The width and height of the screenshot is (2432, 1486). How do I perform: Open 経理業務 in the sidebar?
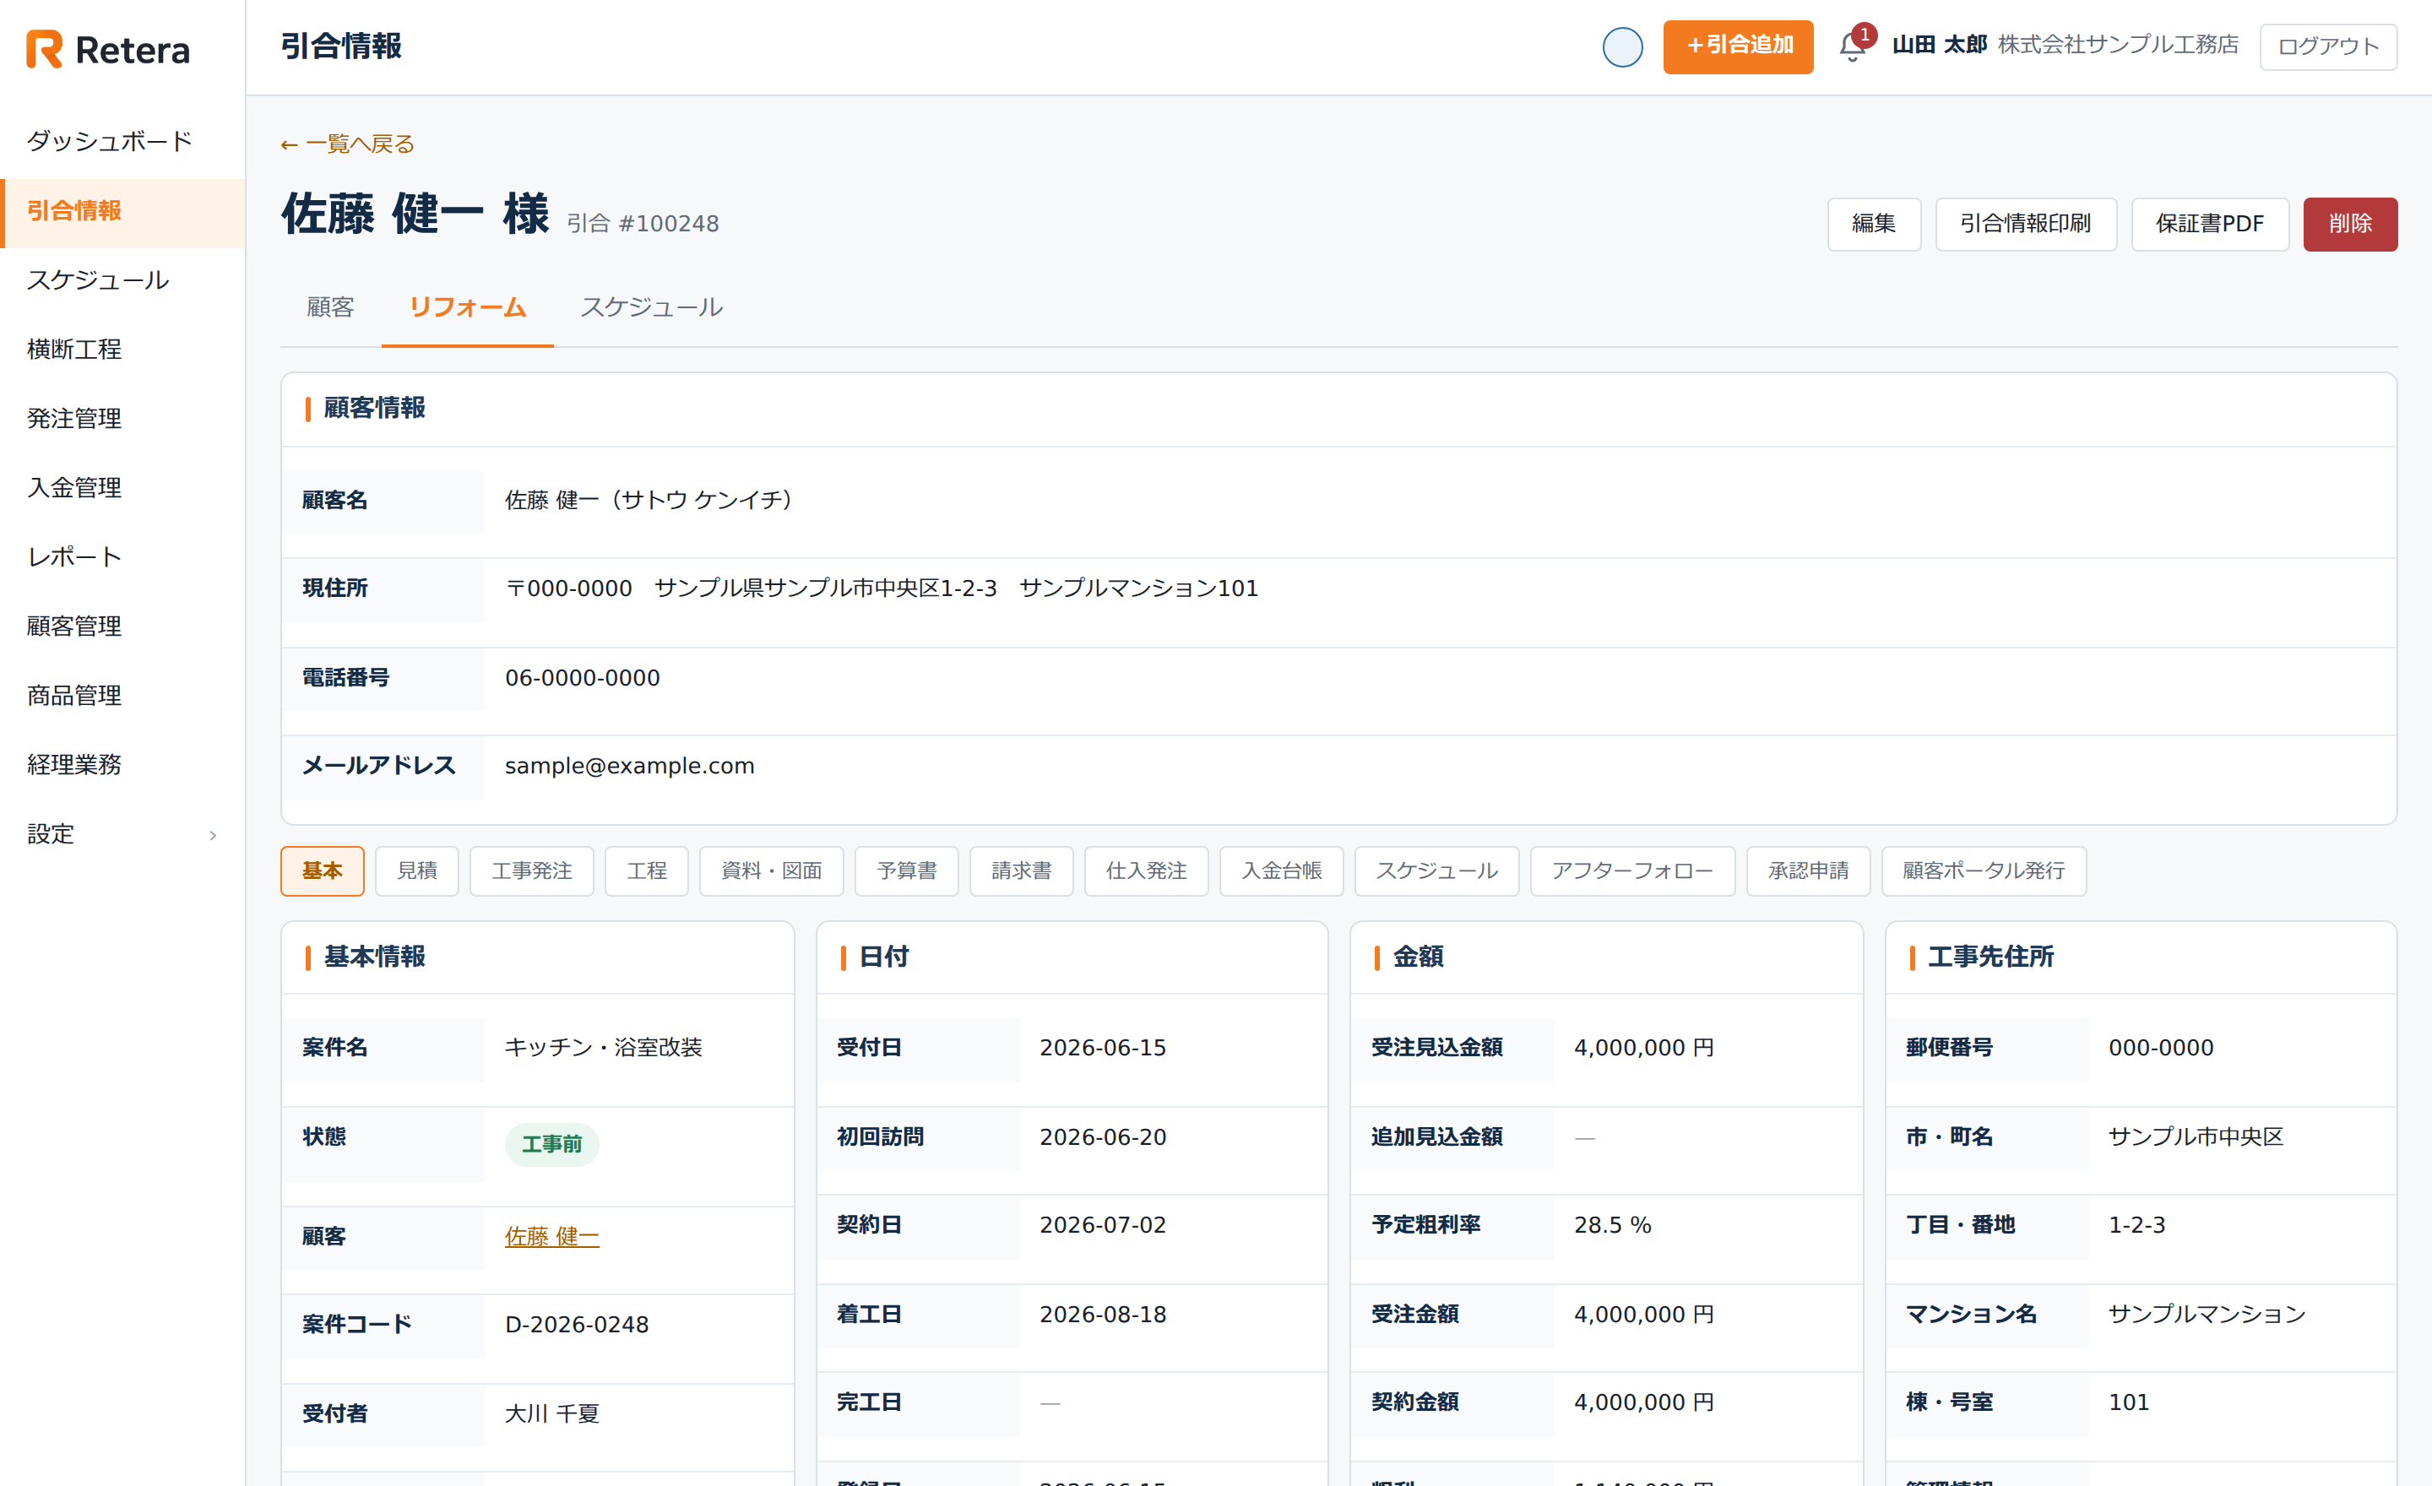point(122,764)
